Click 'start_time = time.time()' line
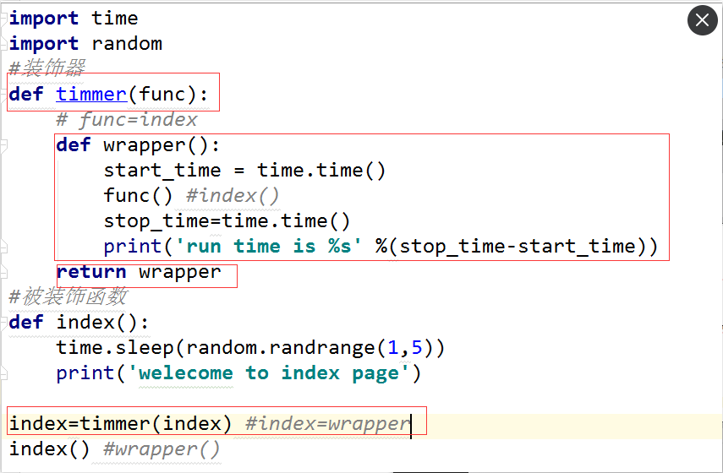The image size is (723, 473). click(244, 171)
